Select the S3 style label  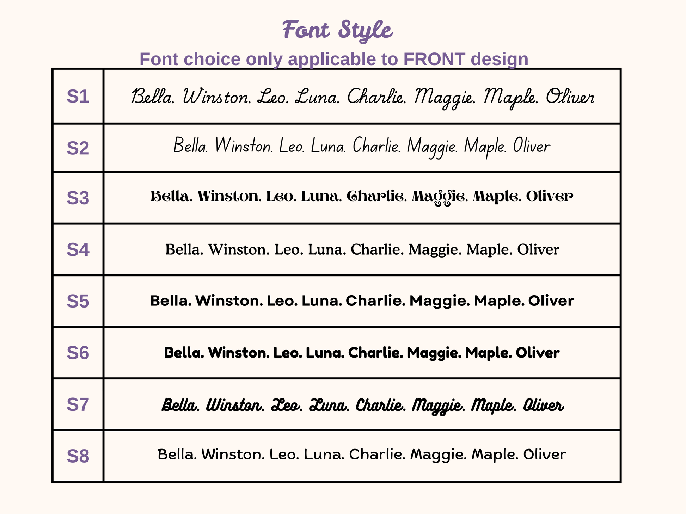(78, 198)
